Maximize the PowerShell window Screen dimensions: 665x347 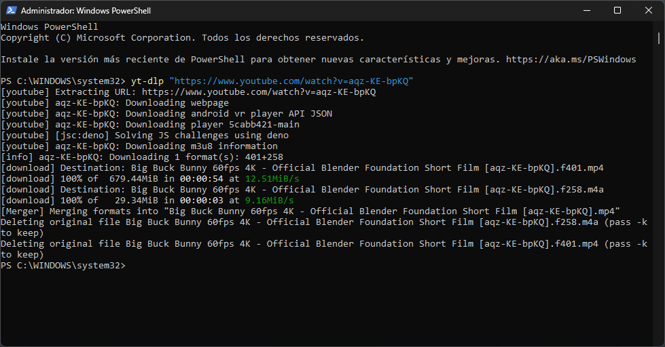click(x=617, y=11)
